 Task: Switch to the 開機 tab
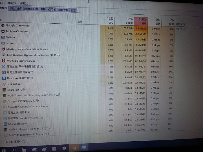[x=43, y=10]
